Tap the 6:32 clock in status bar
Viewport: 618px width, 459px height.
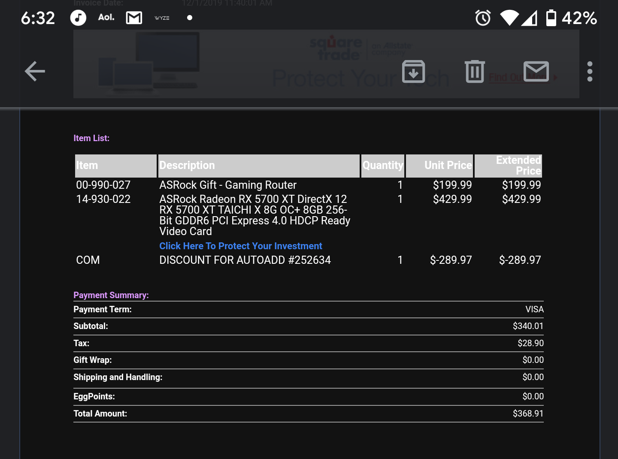tap(38, 18)
